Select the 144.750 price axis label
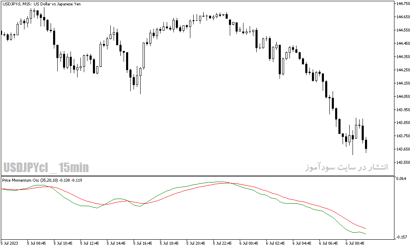 (403, 4)
